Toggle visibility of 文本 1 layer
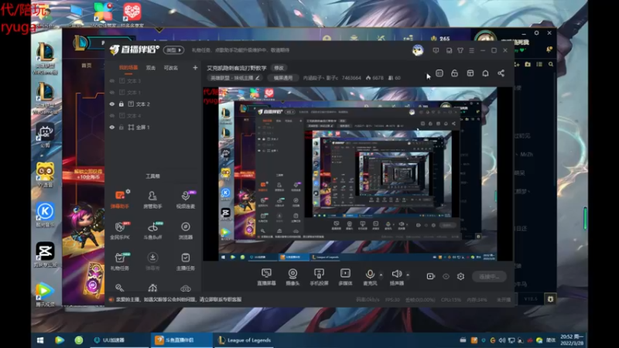619x348 pixels. [112, 92]
